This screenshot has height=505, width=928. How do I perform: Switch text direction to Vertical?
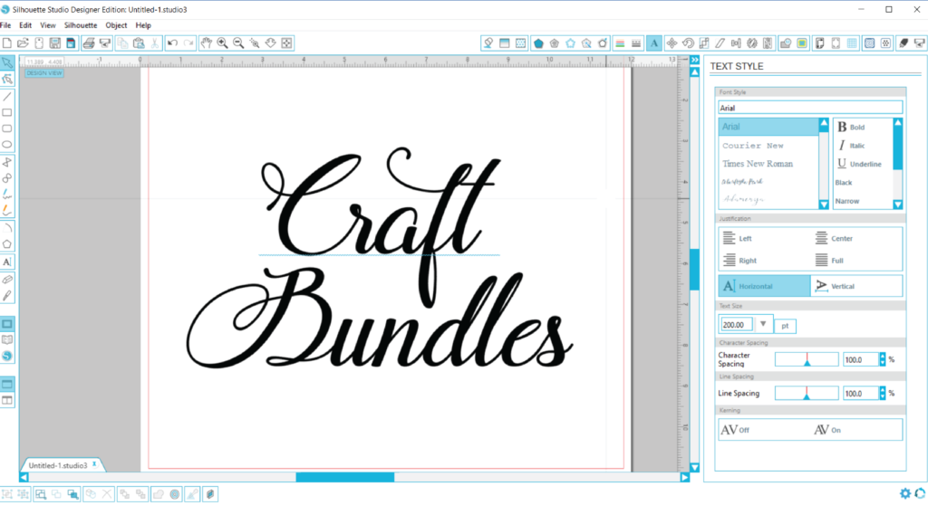point(856,286)
